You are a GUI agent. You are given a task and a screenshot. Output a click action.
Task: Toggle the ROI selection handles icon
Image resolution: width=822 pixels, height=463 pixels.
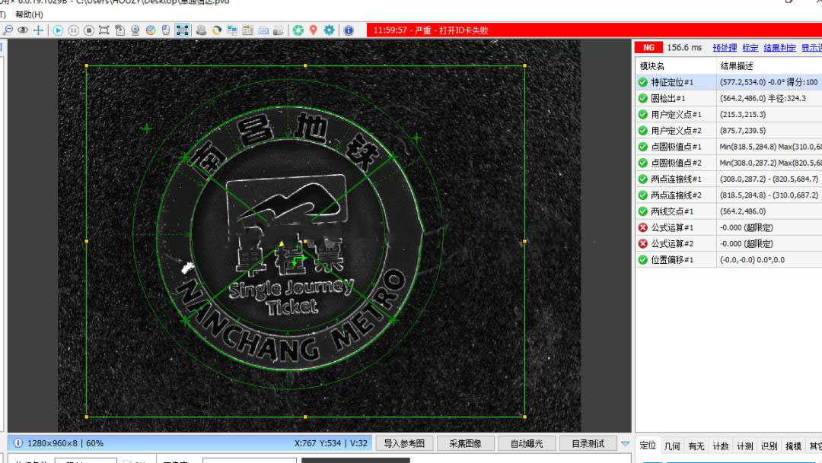182,30
